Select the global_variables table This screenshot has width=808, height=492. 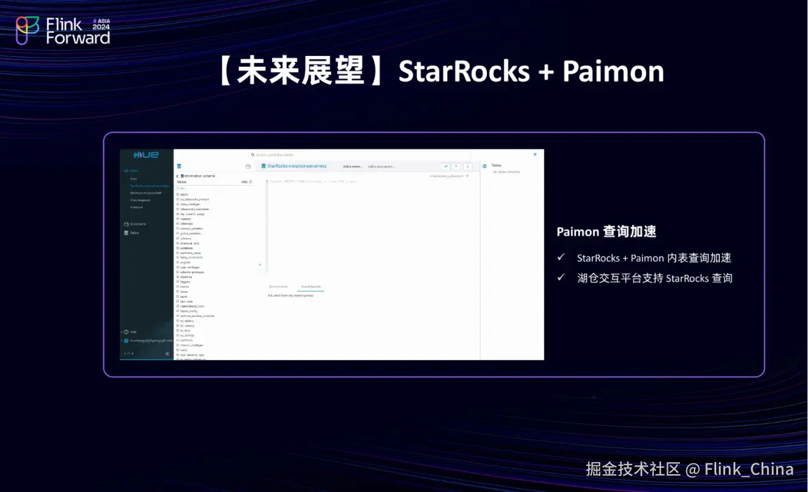[x=190, y=234]
